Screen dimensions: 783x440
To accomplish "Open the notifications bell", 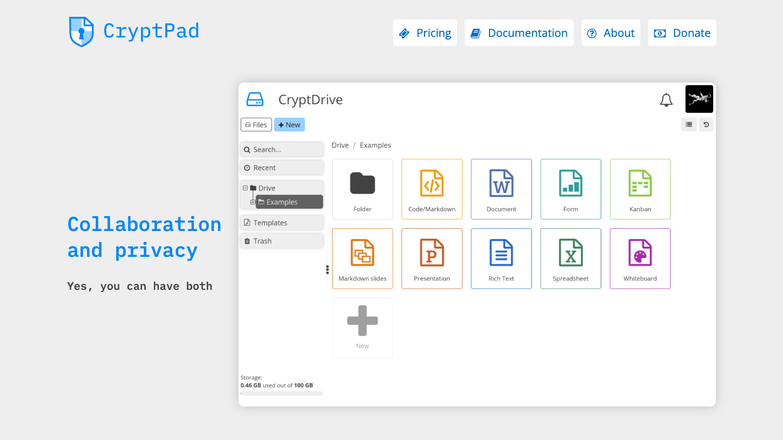I will [666, 100].
